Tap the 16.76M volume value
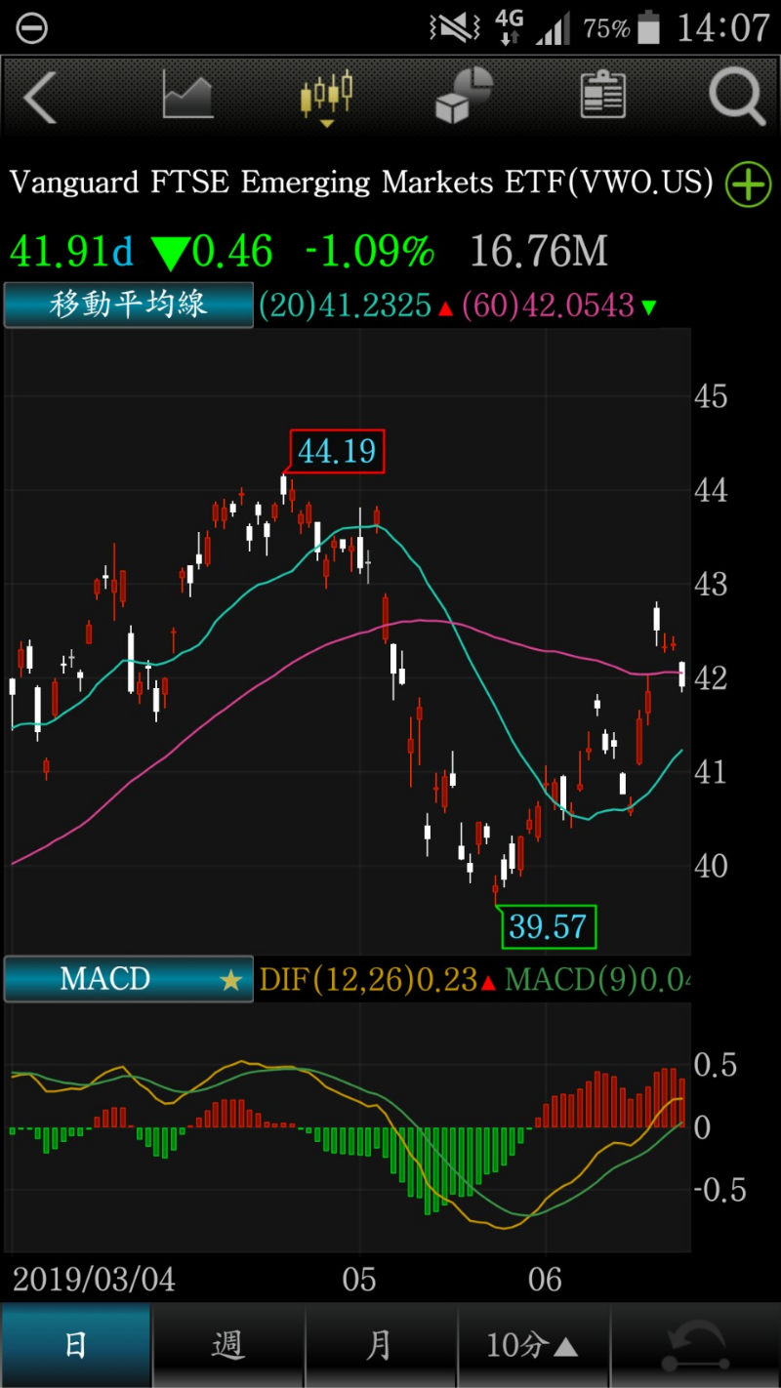 pyautogui.click(x=539, y=252)
